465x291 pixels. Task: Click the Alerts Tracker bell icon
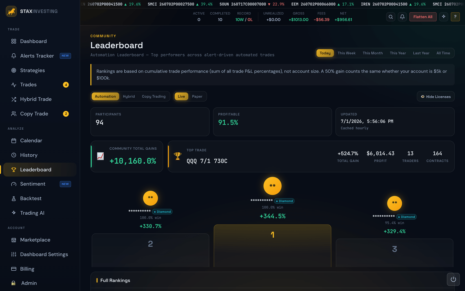tap(14, 56)
